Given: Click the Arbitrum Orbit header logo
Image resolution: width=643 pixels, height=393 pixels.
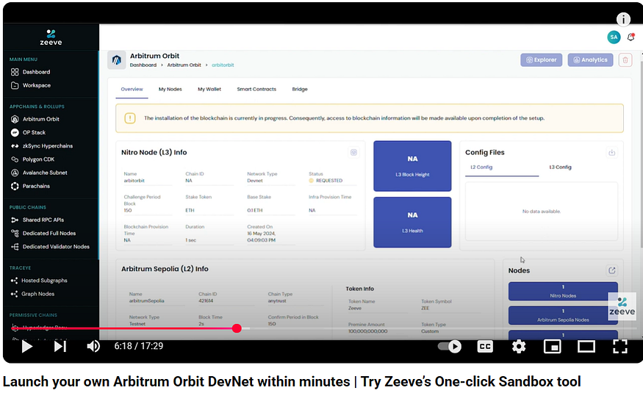Looking at the screenshot, I should coord(116,60).
